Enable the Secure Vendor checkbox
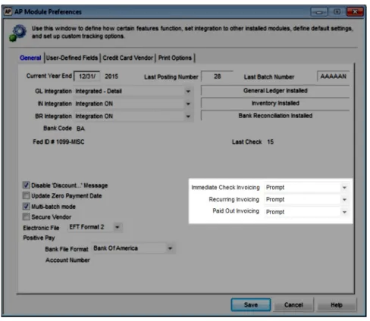 (x=26, y=217)
